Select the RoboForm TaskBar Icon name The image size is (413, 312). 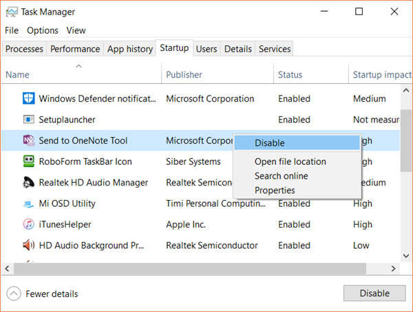[x=85, y=161]
